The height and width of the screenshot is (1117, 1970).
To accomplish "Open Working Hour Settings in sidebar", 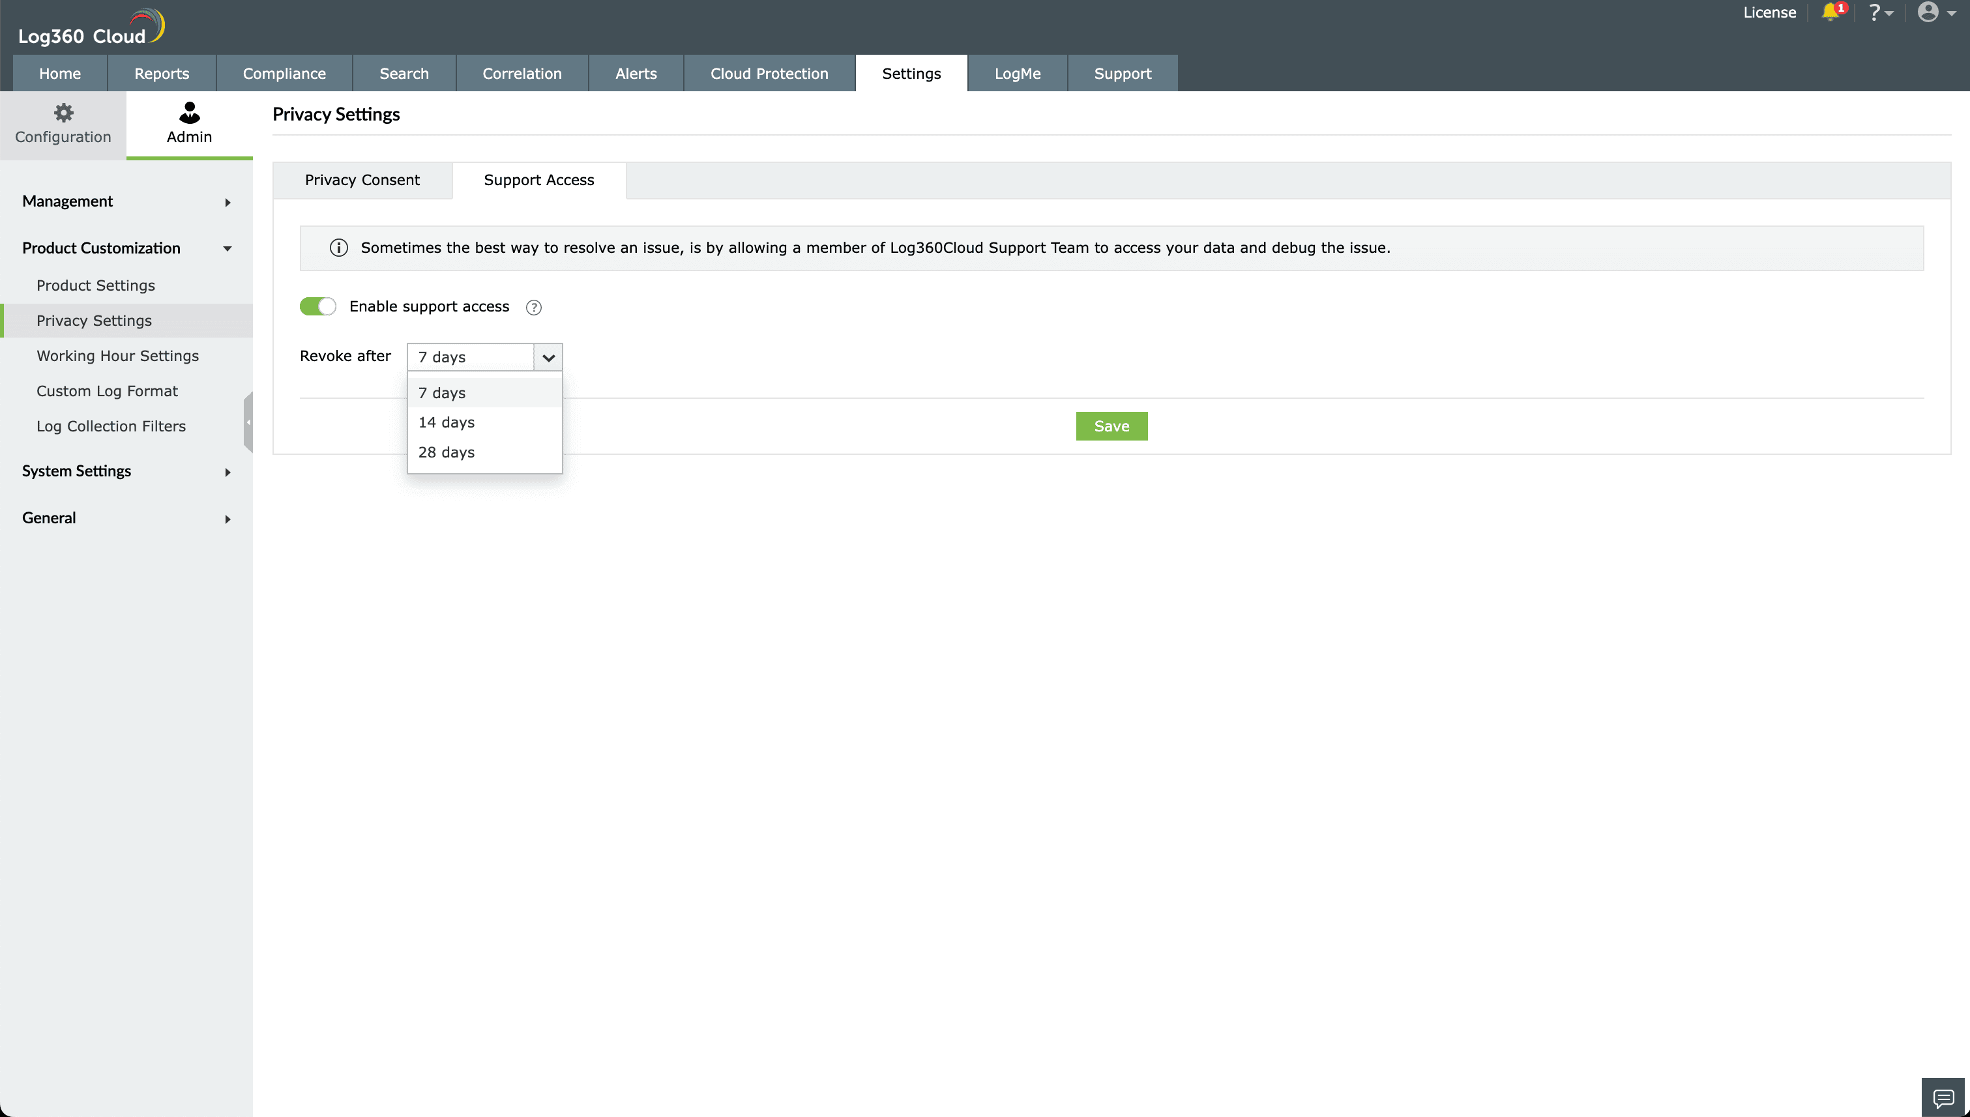I will click(117, 356).
